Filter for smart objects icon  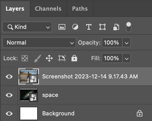click(x=116, y=27)
